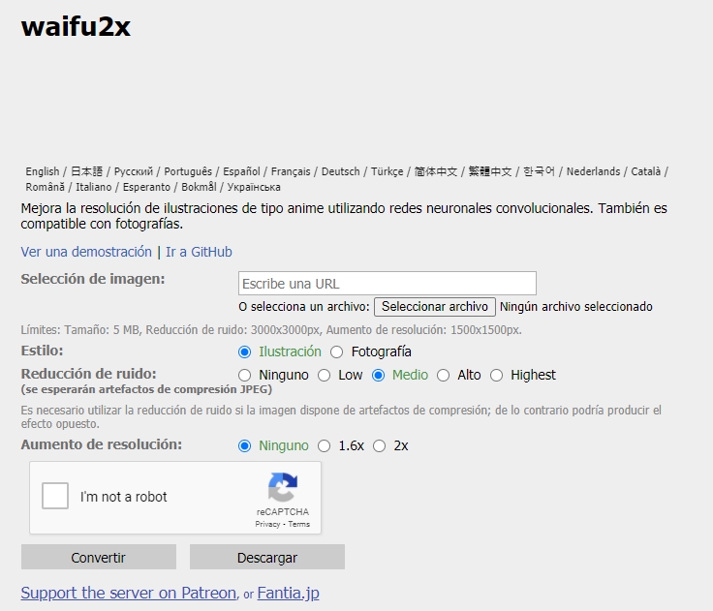Image resolution: width=713 pixels, height=611 pixels.
Task: Set resolution increase to 2x
Action: pyautogui.click(x=379, y=446)
